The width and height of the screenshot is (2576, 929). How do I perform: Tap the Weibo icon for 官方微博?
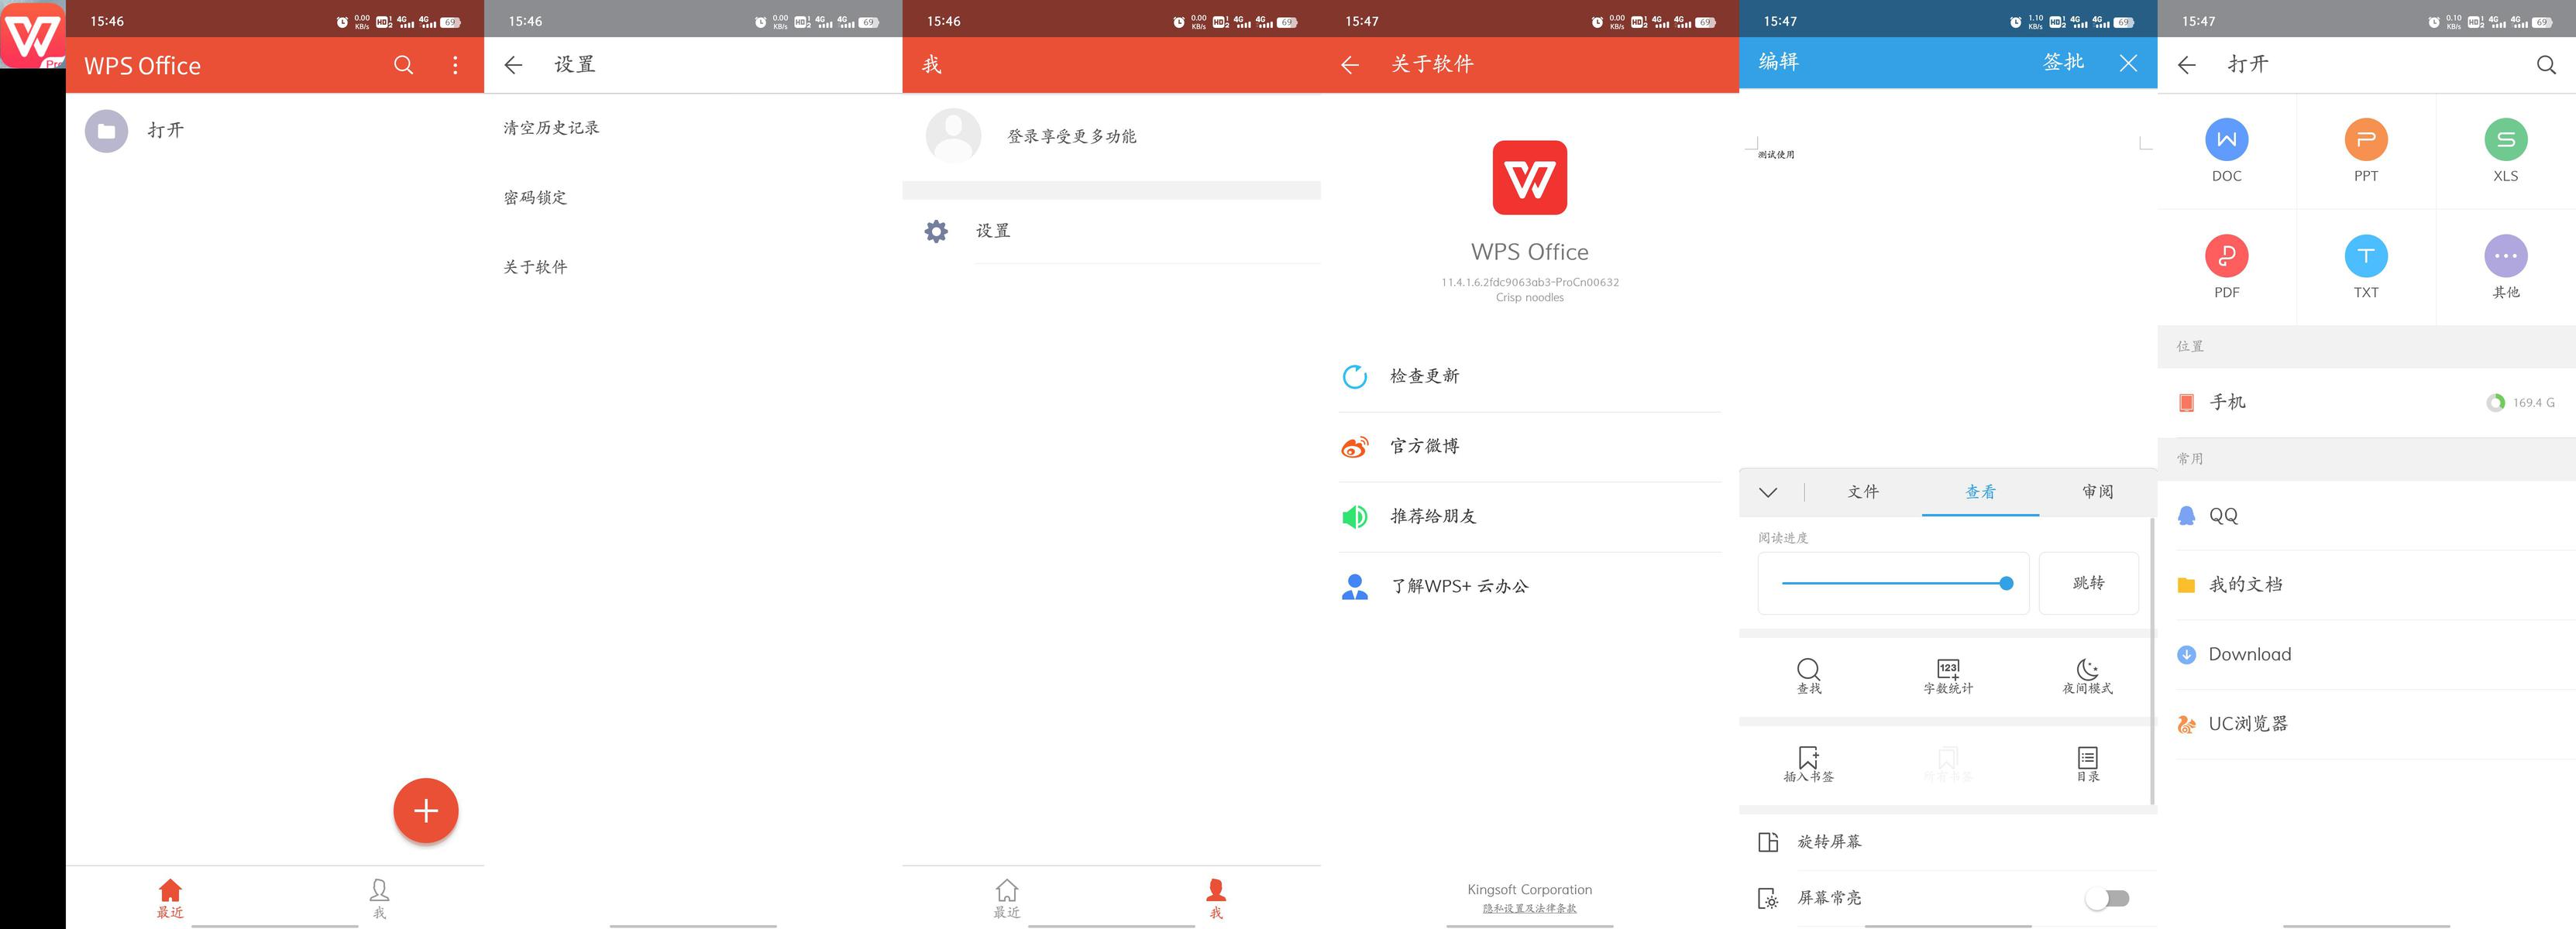[x=1355, y=447]
